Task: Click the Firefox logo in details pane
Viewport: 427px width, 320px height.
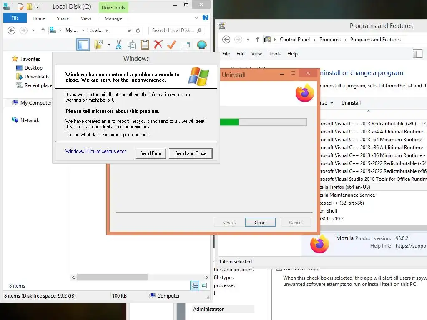Action: (x=319, y=244)
